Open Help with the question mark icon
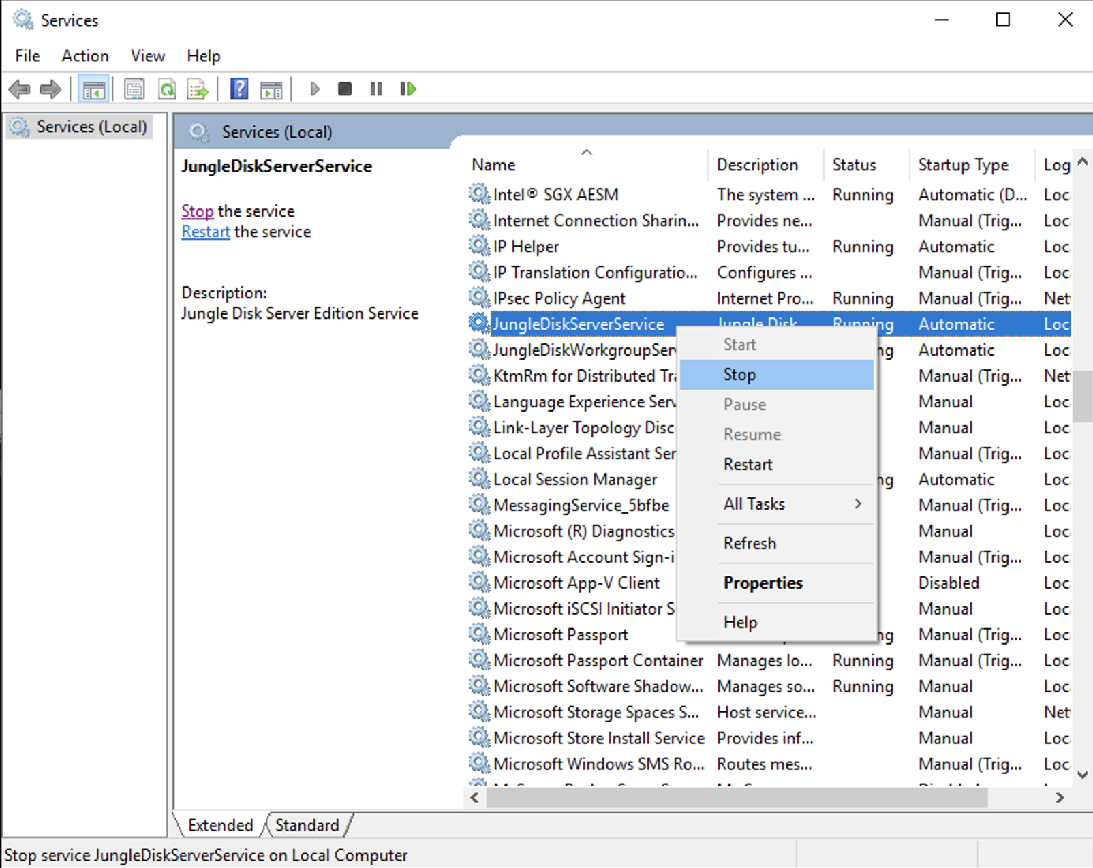1093x868 pixels. coord(238,89)
